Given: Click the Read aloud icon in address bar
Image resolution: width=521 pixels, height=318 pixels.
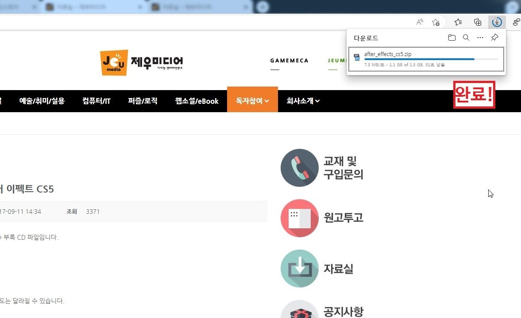Looking at the screenshot, I should click(420, 22).
